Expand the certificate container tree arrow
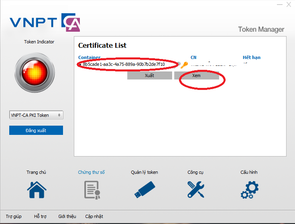Viewport: 295px width, 224px height. tap(80, 64)
